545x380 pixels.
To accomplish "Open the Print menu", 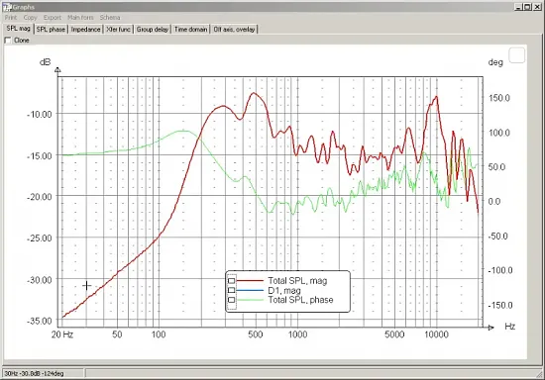I will [x=11, y=18].
